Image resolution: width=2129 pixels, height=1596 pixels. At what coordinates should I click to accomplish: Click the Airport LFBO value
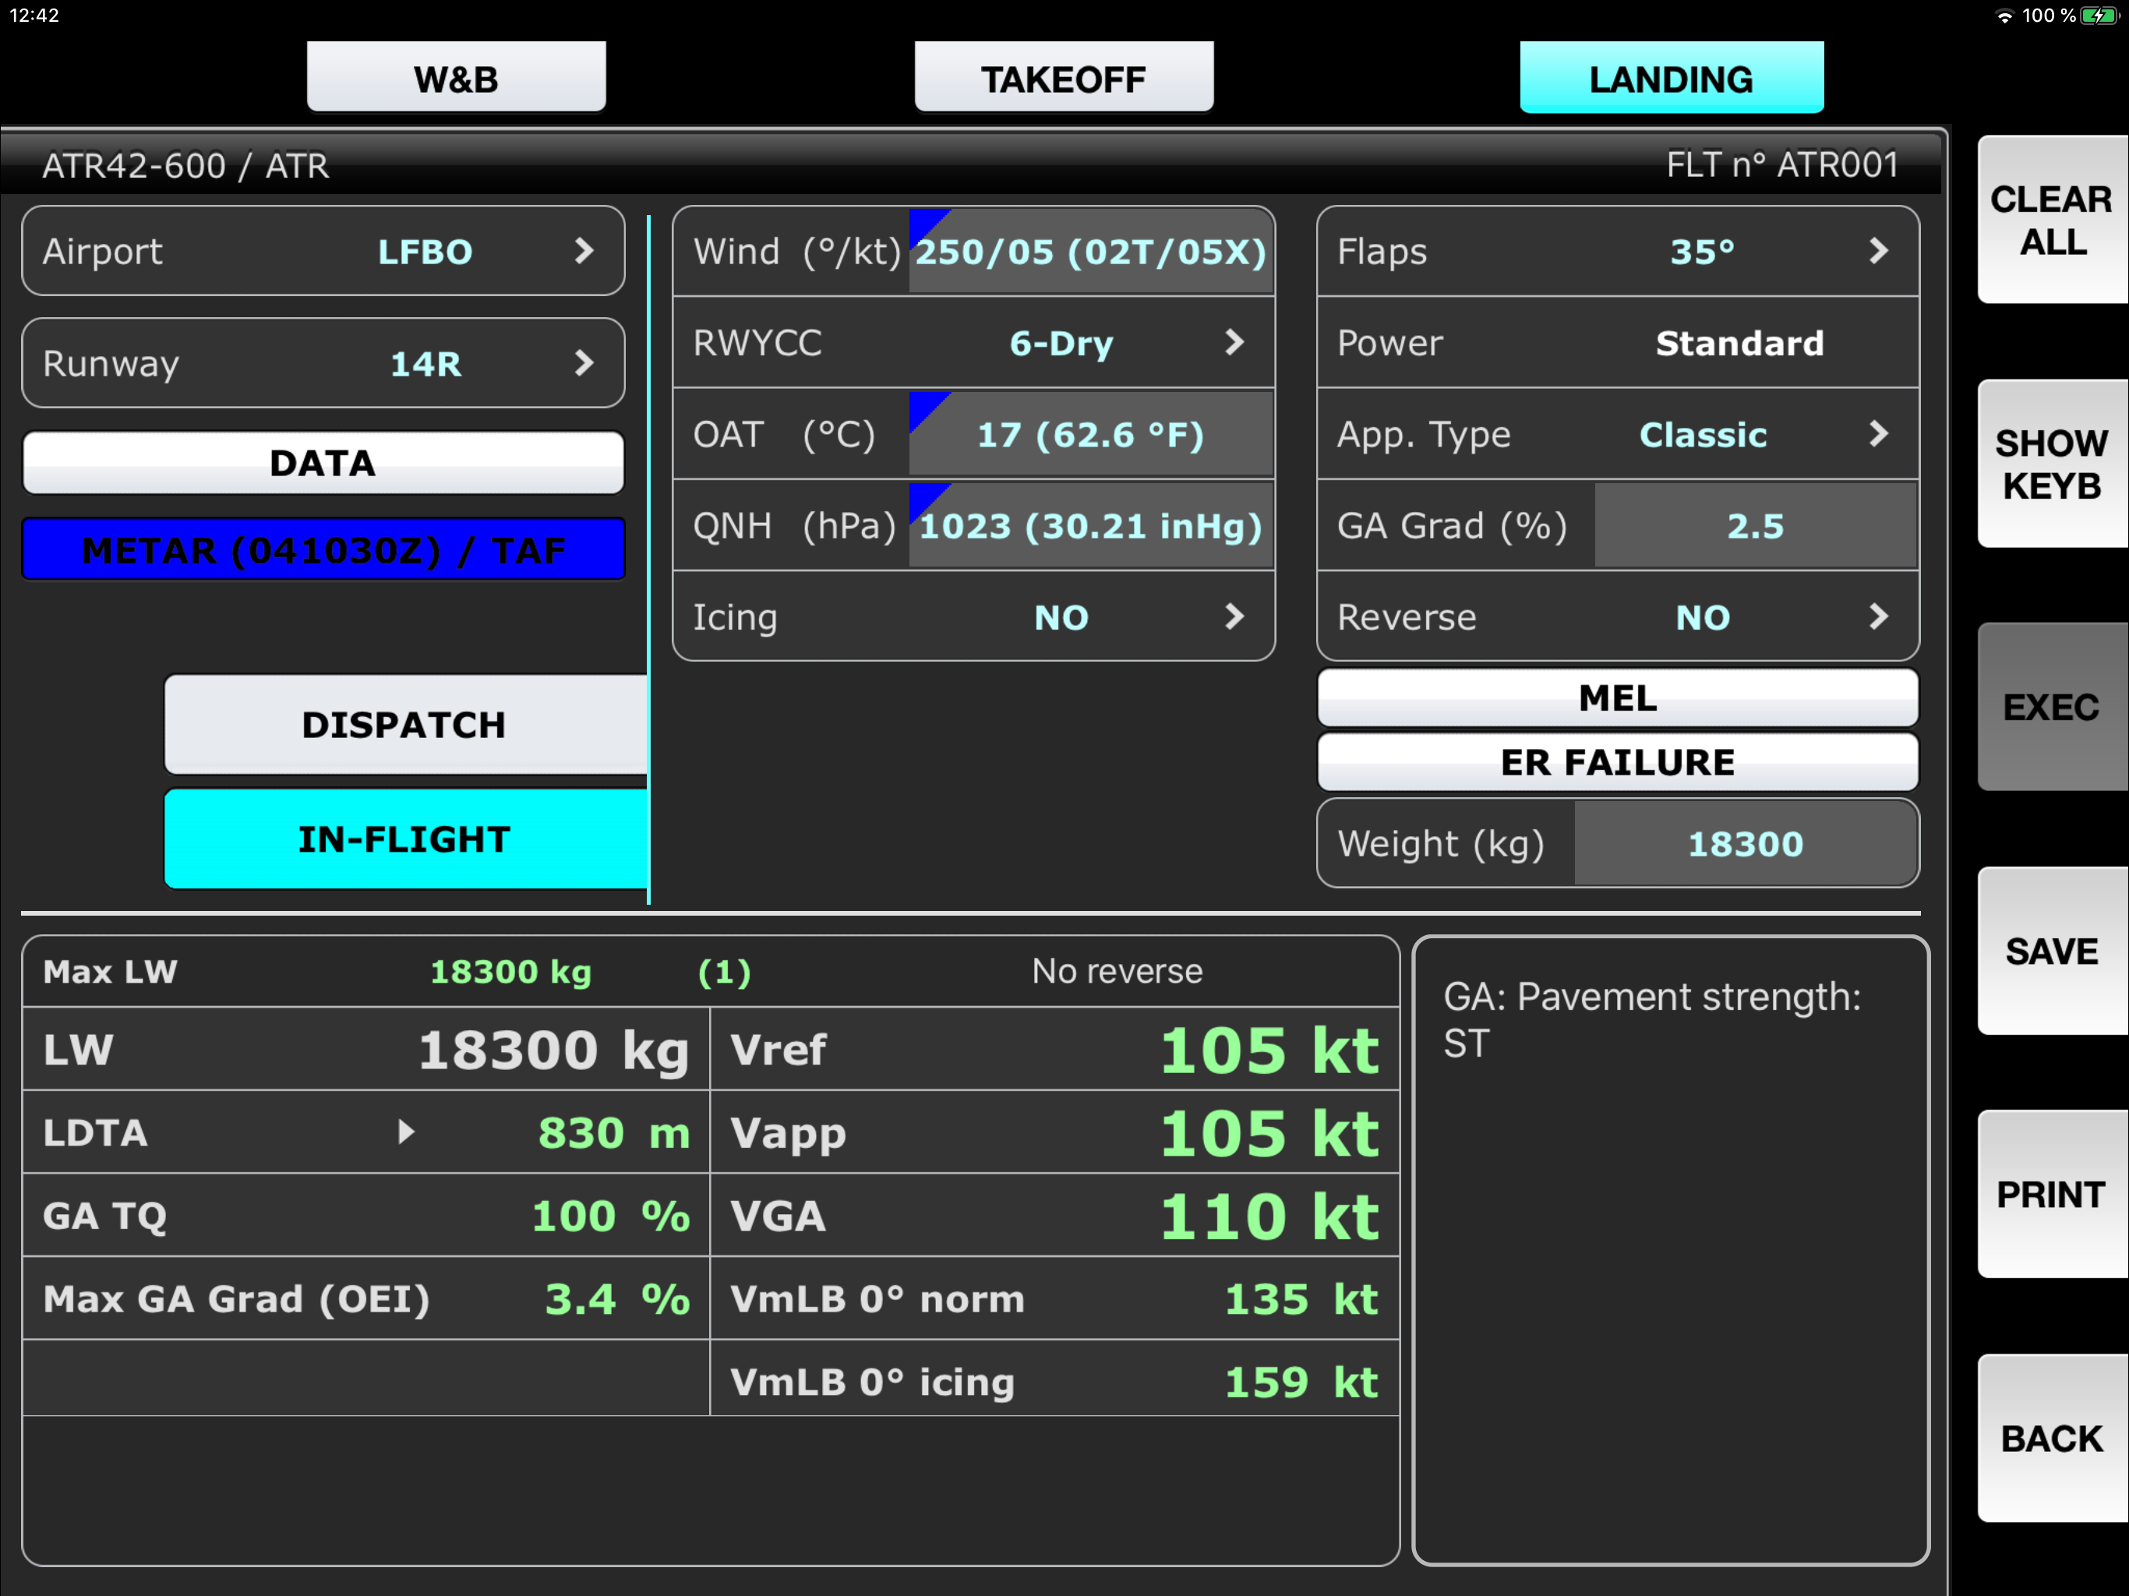(425, 251)
